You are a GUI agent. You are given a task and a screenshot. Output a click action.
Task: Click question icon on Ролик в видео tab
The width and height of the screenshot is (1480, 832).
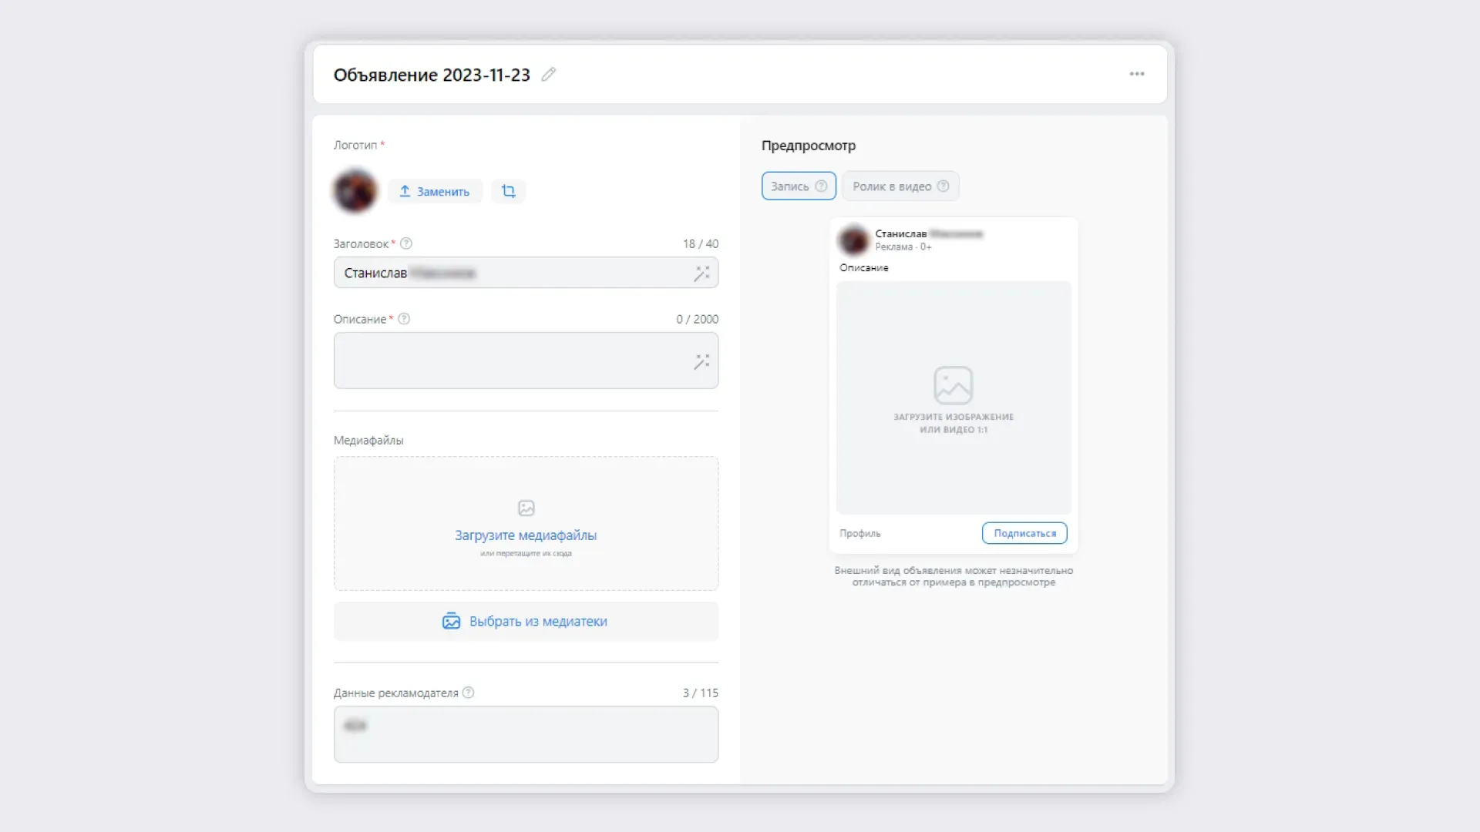(943, 186)
